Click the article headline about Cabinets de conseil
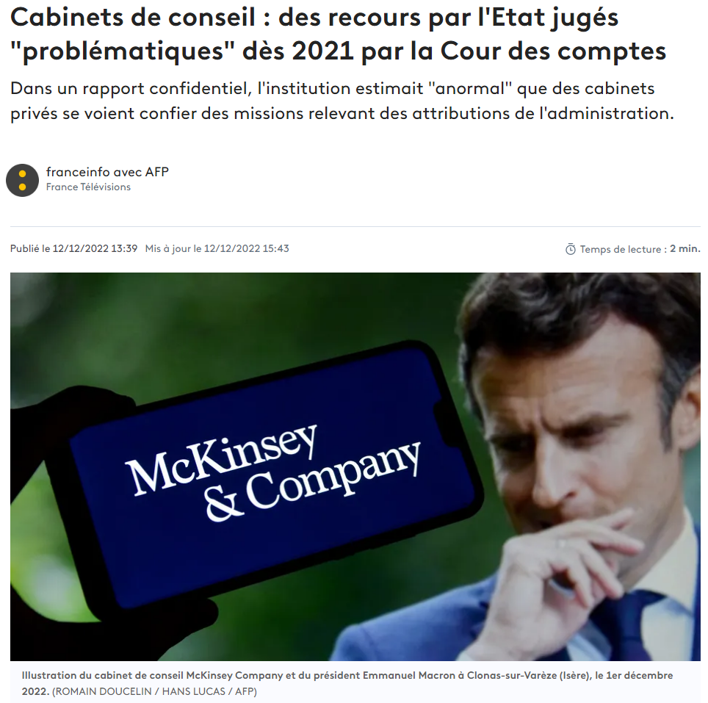Image resolution: width=708 pixels, height=703 pixels. point(338,34)
